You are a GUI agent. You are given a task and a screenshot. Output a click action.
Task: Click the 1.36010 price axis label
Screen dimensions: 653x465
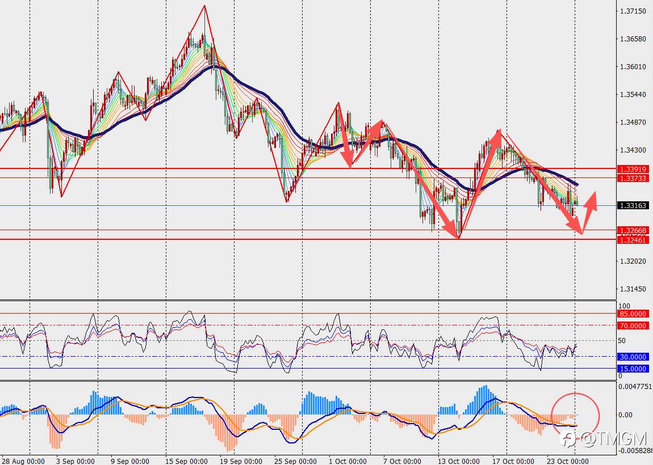click(x=633, y=67)
